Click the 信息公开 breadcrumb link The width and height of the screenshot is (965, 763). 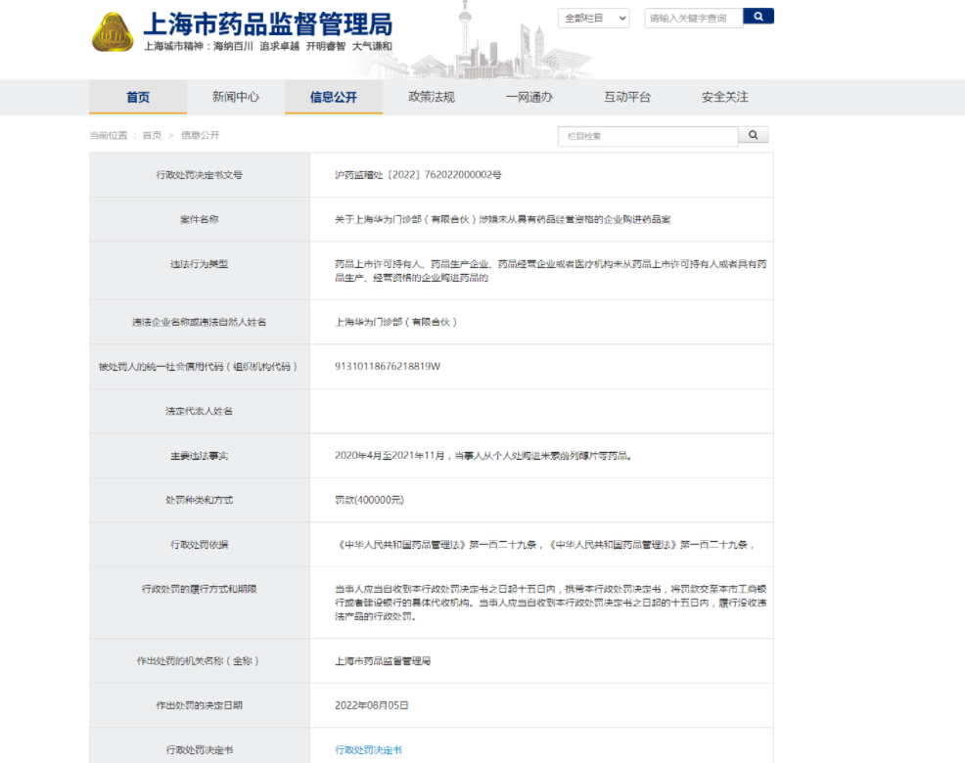coord(200,135)
